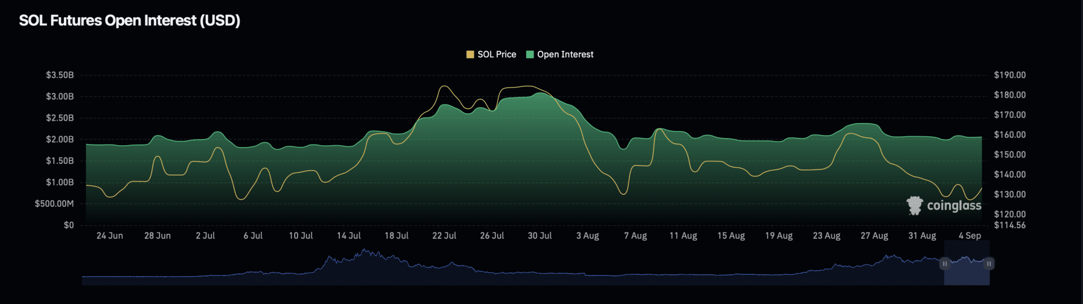This screenshot has height=304, width=1083.
Task: Click the $130.00 right axis label
Action: click(x=1009, y=194)
